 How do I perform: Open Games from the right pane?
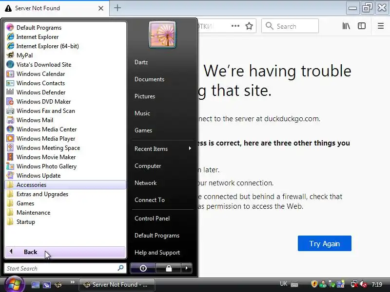[x=143, y=130]
